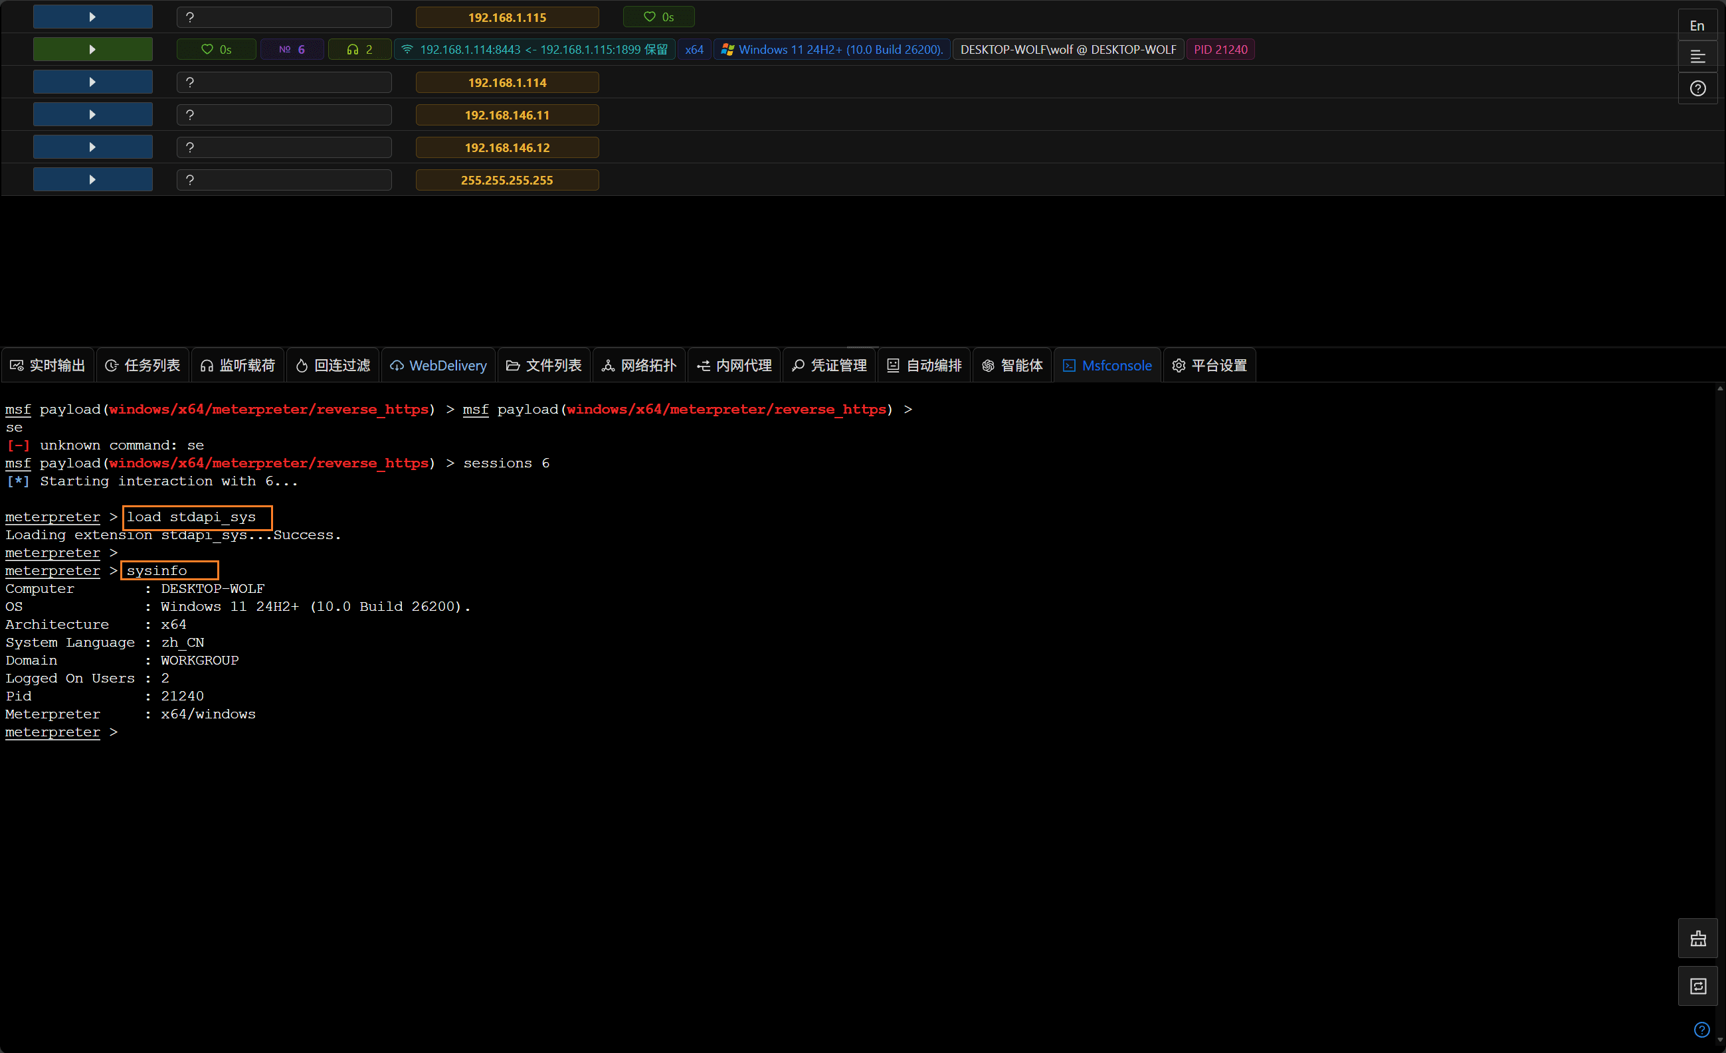
Task: Click the 'WORKGROUP' Domain value
Action: (x=199, y=660)
